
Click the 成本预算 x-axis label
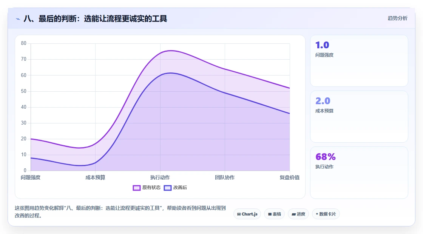[95, 177]
